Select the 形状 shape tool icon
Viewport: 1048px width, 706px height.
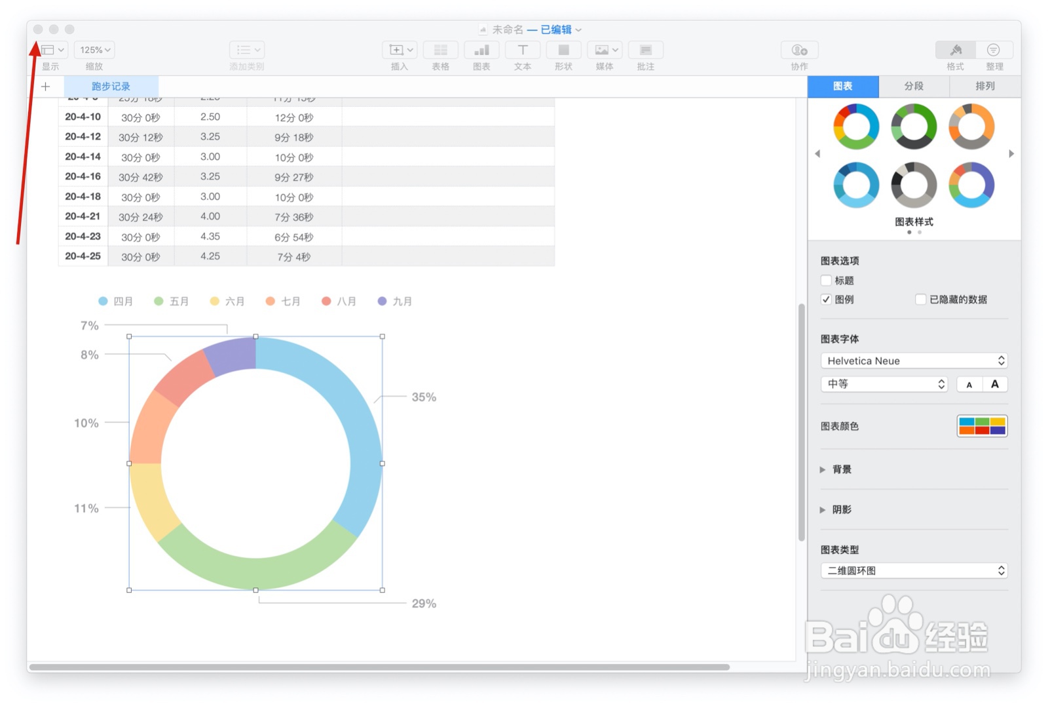pyautogui.click(x=563, y=49)
